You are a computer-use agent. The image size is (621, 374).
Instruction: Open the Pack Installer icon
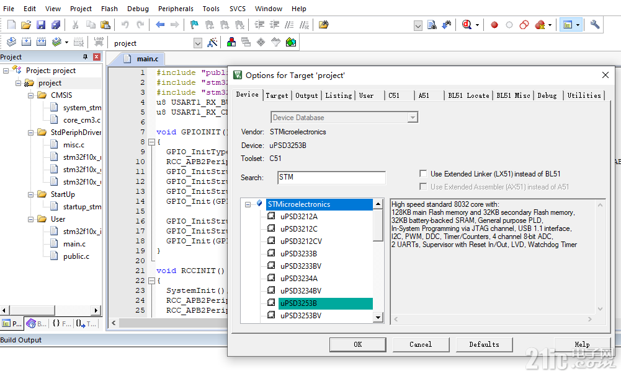coord(291,42)
